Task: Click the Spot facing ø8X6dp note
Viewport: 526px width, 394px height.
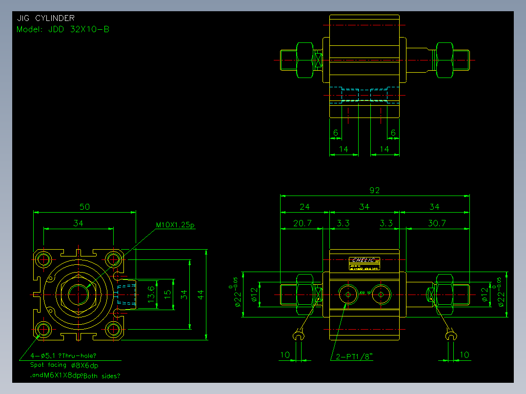Action: coord(64,365)
